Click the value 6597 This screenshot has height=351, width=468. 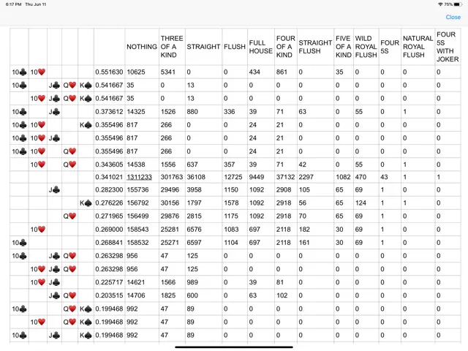[x=195, y=242]
